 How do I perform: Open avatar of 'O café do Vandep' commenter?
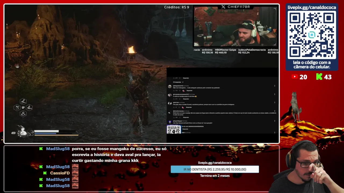point(170,95)
